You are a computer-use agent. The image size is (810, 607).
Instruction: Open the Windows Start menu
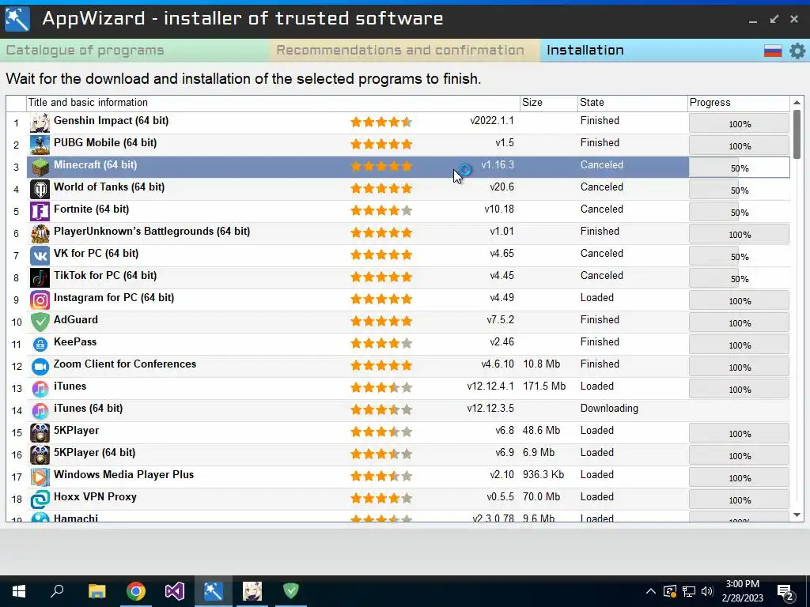(x=19, y=591)
